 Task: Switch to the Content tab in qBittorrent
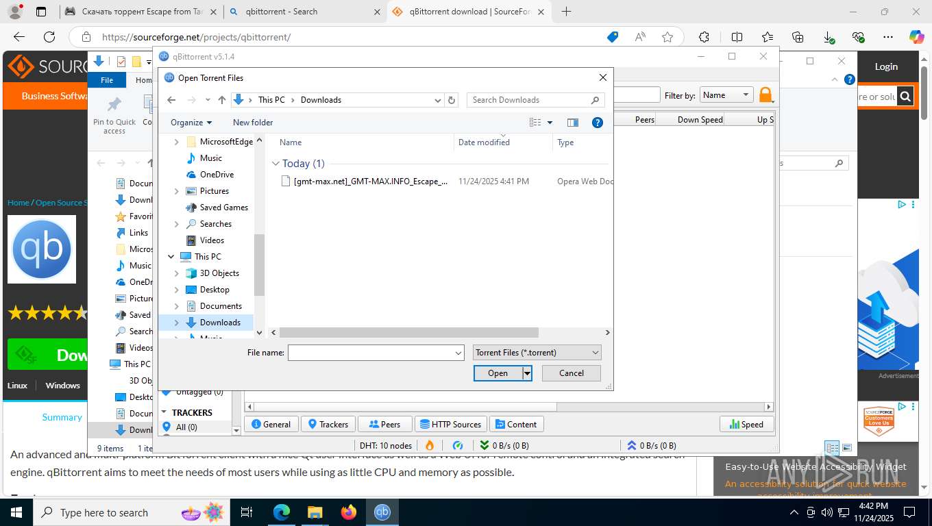point(516,424)
